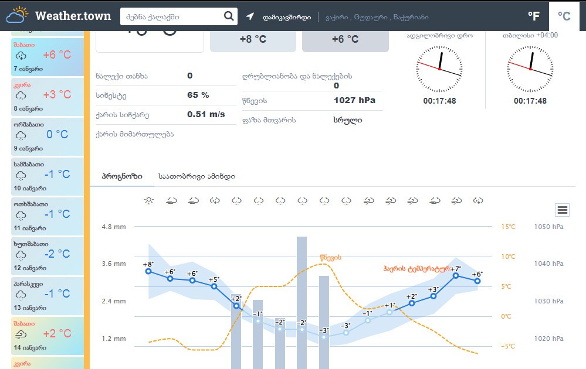Switch units to °C
The height and width of the screenshot is (369, 586).
[564, 16]
